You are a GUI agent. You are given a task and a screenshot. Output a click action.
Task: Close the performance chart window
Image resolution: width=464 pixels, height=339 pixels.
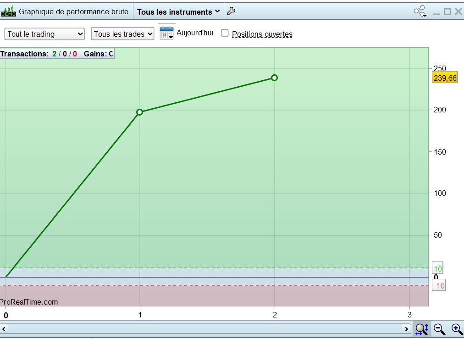[458, 11]
